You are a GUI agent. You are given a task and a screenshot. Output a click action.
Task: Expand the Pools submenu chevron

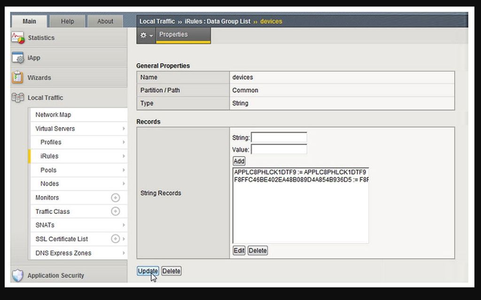tap(124, 170)
